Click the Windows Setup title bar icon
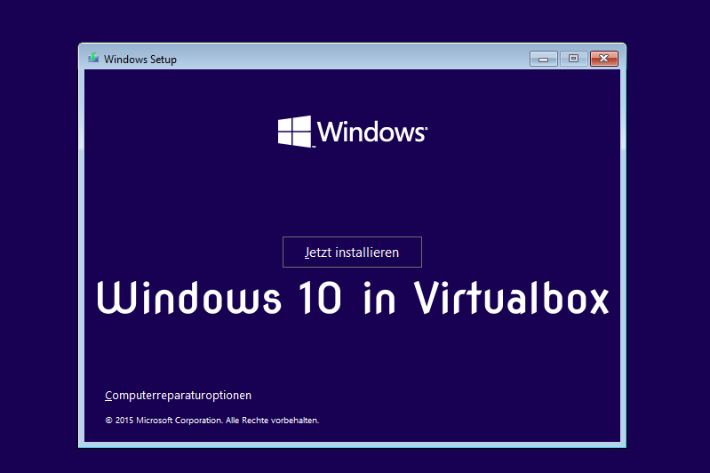The image size is (710, 473). tap(93, 58)
